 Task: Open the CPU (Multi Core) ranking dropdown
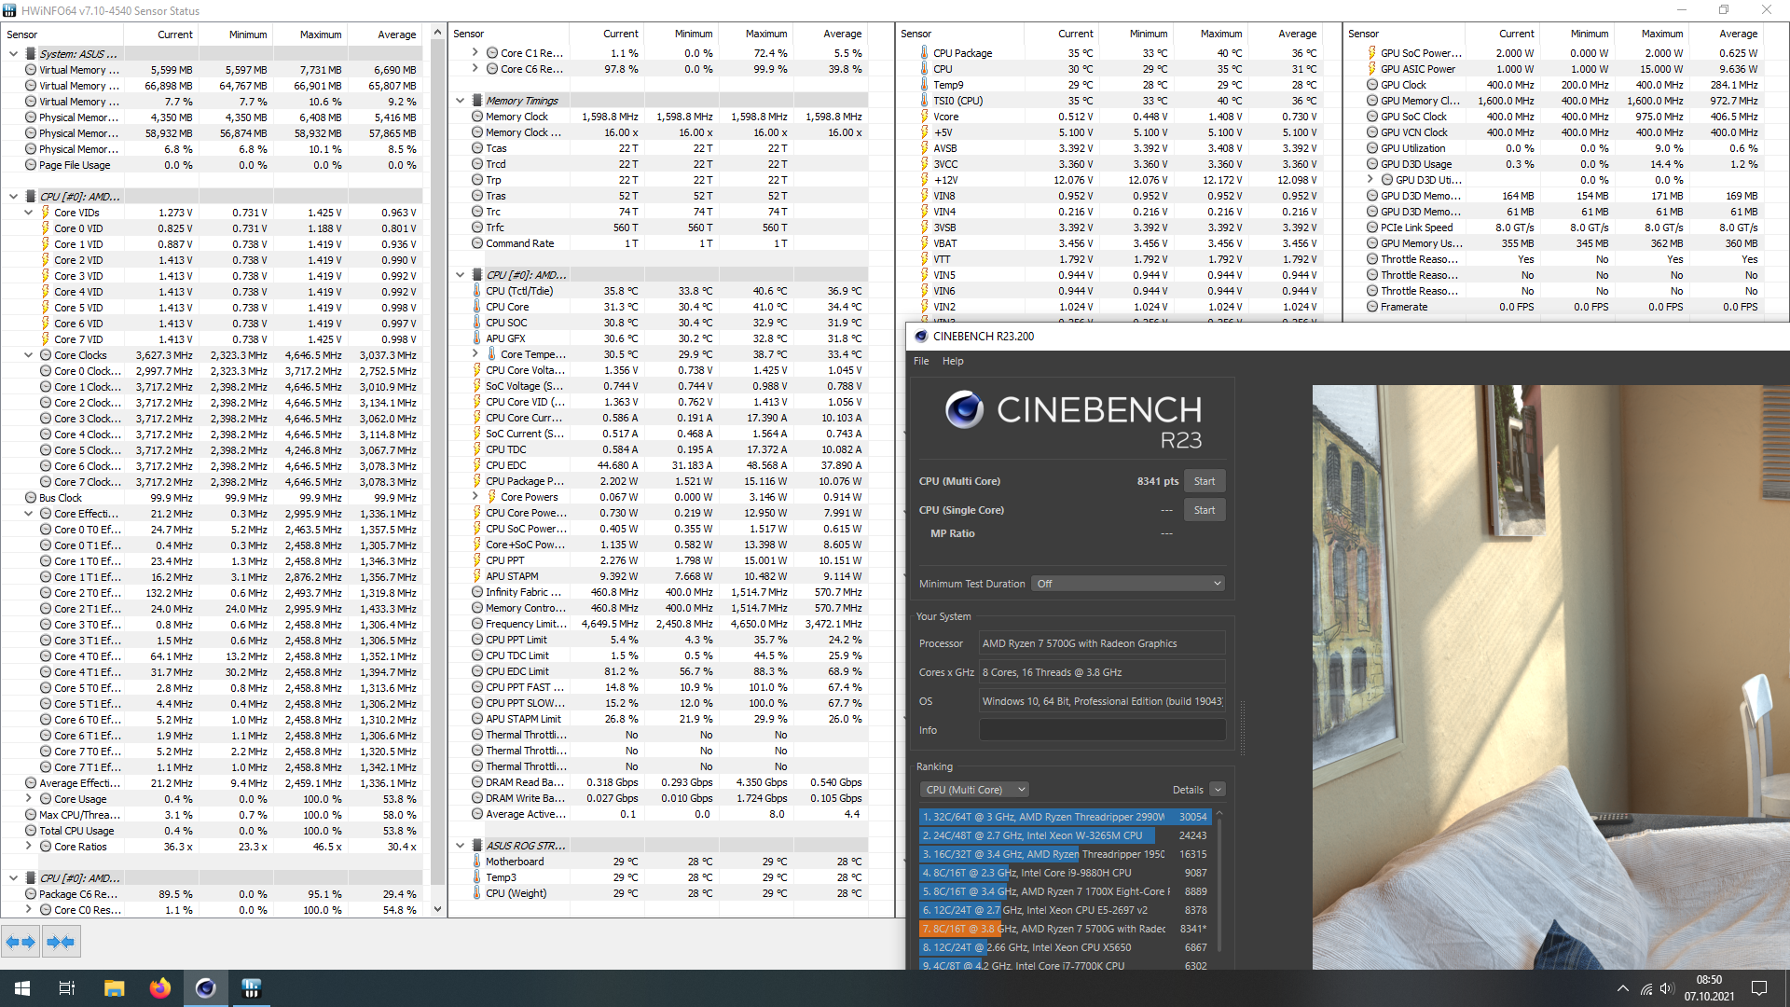(973, 790)
